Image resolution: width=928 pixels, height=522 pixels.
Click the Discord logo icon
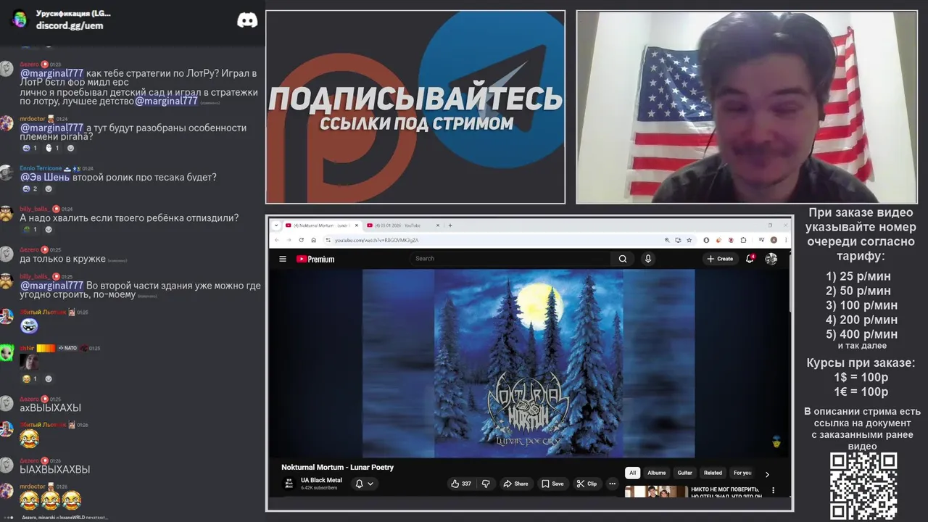pyautogui.click(x=247, y=20)
